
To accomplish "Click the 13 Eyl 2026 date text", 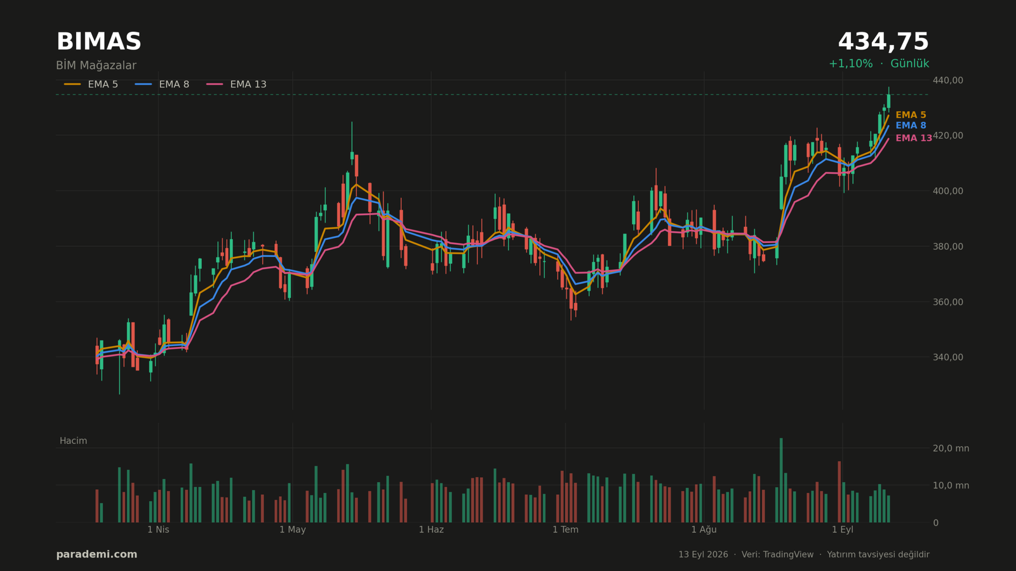I will pyautogui.click(x=703, y=555).
